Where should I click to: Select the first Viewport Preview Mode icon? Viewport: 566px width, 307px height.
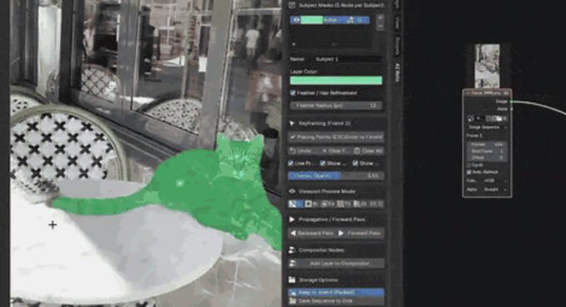[x=292, y=204]
